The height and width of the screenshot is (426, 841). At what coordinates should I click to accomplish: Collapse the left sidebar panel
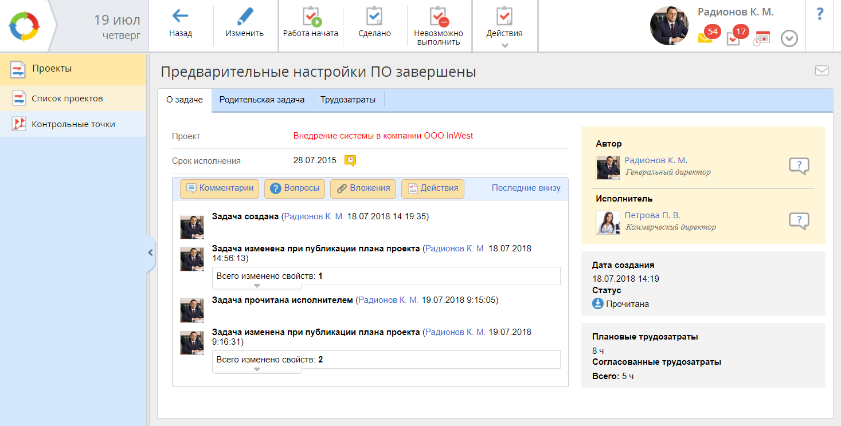pyautogui.click(x=150, y=252)
